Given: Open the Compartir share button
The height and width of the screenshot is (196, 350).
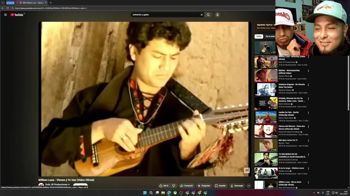Looking at the screenshot, I should [186, 186].
